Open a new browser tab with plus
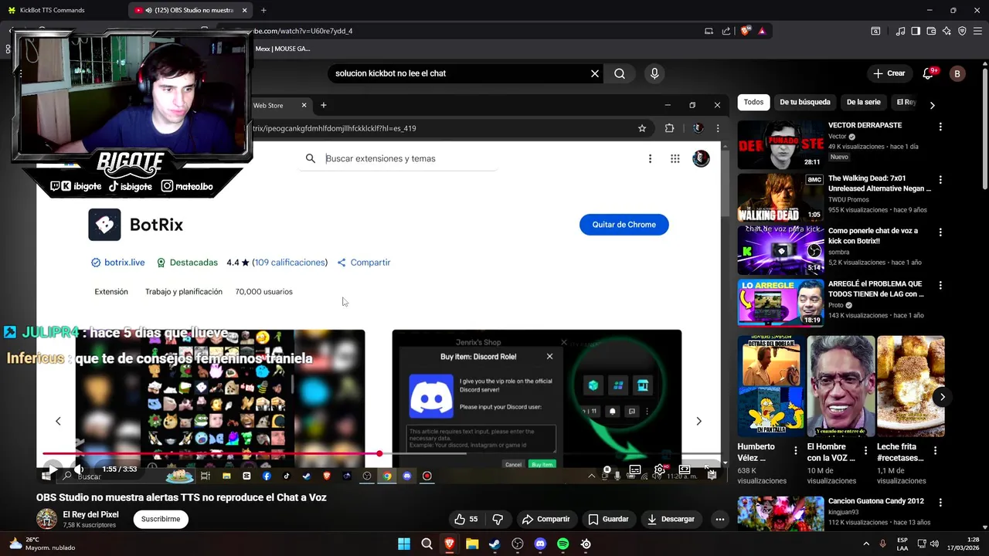989x556 pixels. pos(263,10)
